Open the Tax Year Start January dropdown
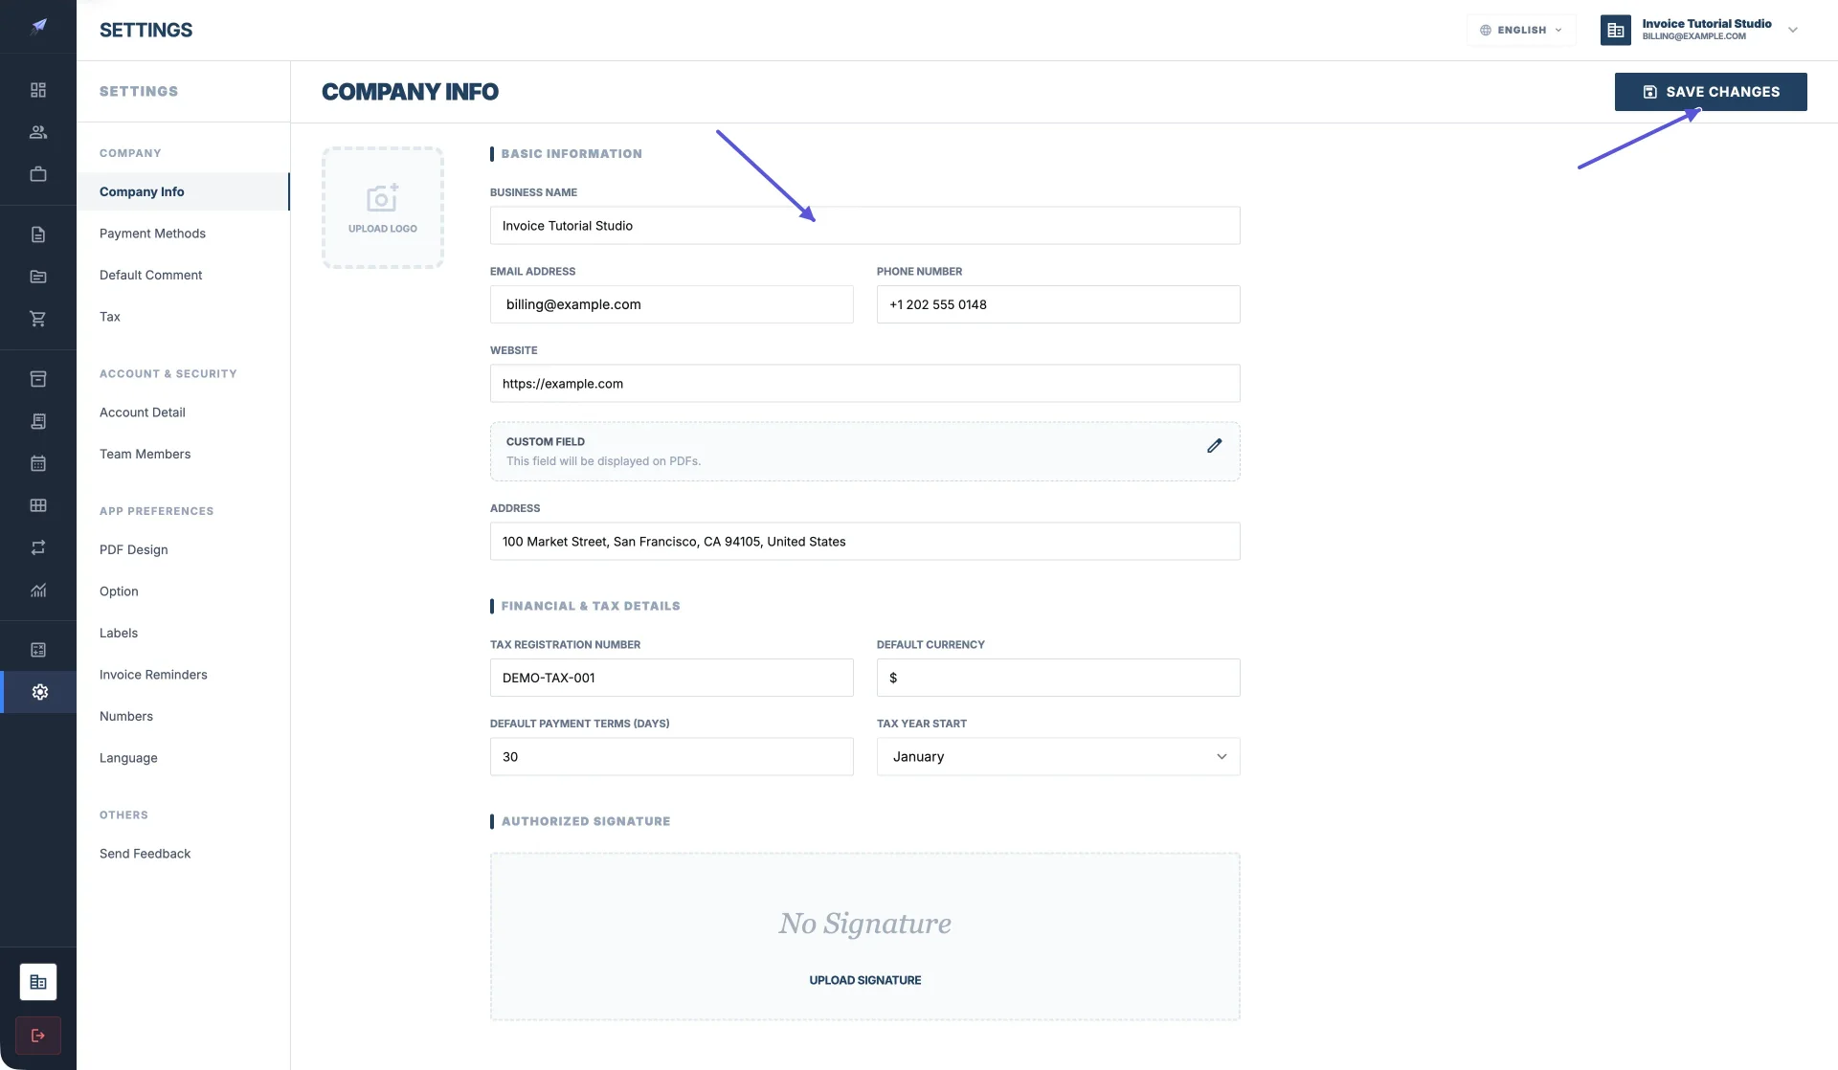The image size is (1838, 1070). click(1058, 756)
